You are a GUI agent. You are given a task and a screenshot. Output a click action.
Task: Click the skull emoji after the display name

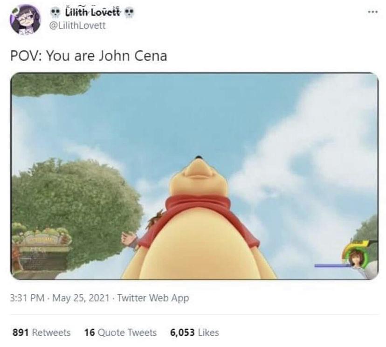[x=129, y=13]
